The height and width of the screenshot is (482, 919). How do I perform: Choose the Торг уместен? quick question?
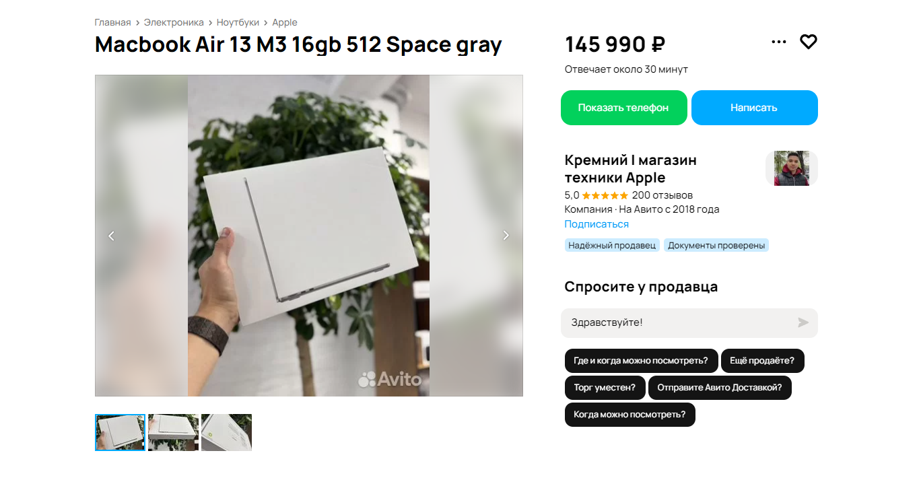(x=605, y=388)
